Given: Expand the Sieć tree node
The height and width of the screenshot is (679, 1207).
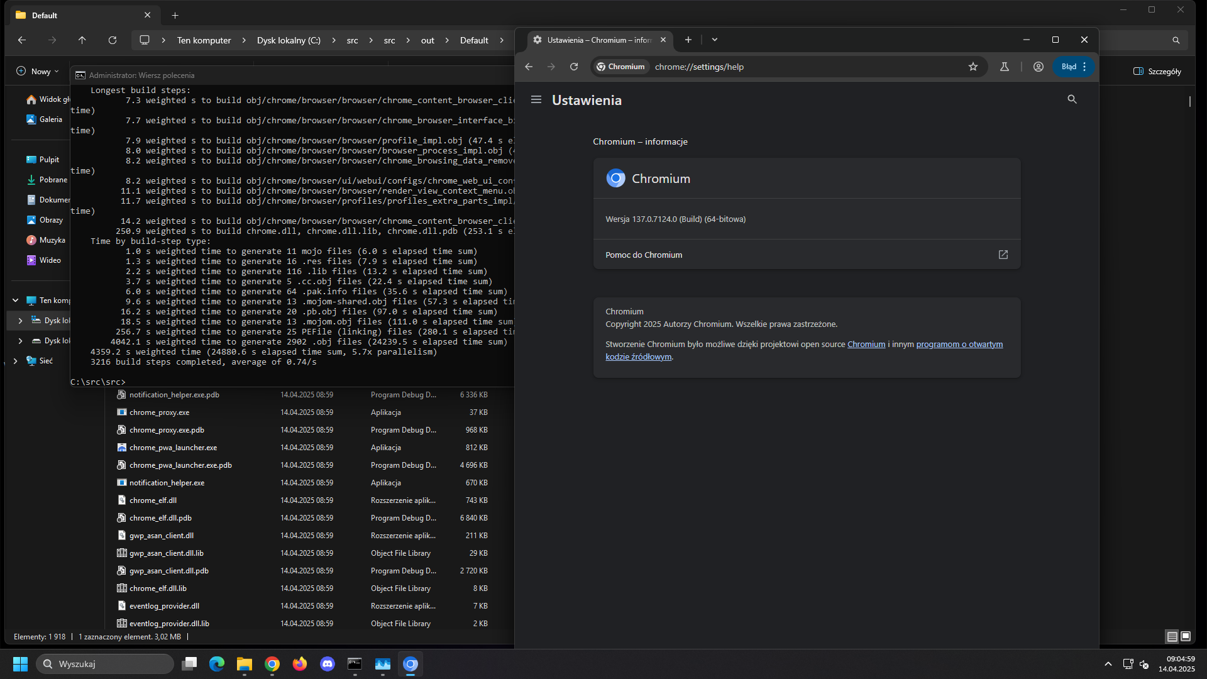Looking at the screenshot, I should tap(16, 361).
